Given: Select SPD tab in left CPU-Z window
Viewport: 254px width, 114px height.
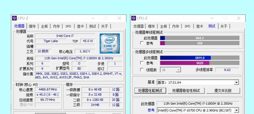Looking at the screenshot, I should (x=68, y=26).
